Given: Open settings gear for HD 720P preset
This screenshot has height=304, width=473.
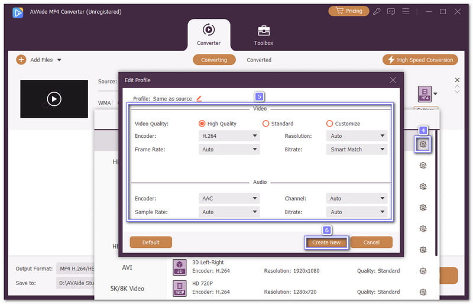Looking at the screenshot, I should (x=423, y=292).
